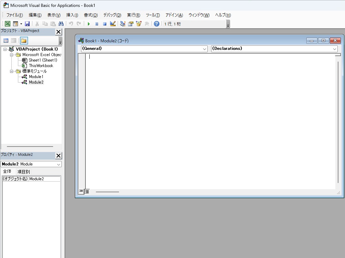This screenshot has height=258, width=345.
Task: Click the Reset (stop) square icon
Action: point(105,24)
